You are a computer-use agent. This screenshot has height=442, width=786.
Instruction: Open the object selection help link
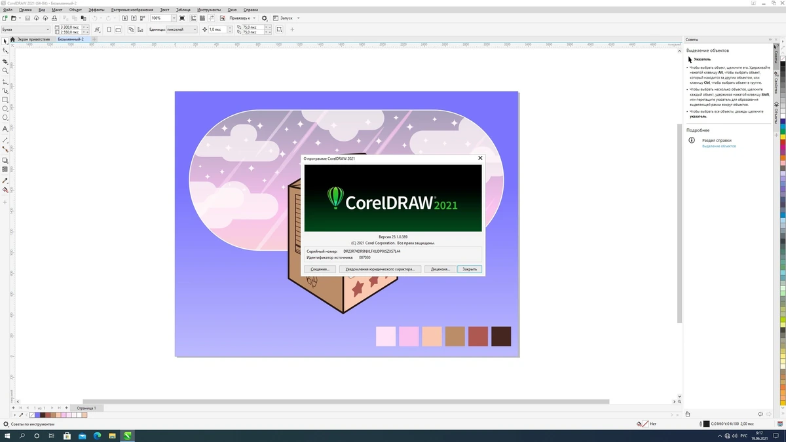[x=719, y=146]
